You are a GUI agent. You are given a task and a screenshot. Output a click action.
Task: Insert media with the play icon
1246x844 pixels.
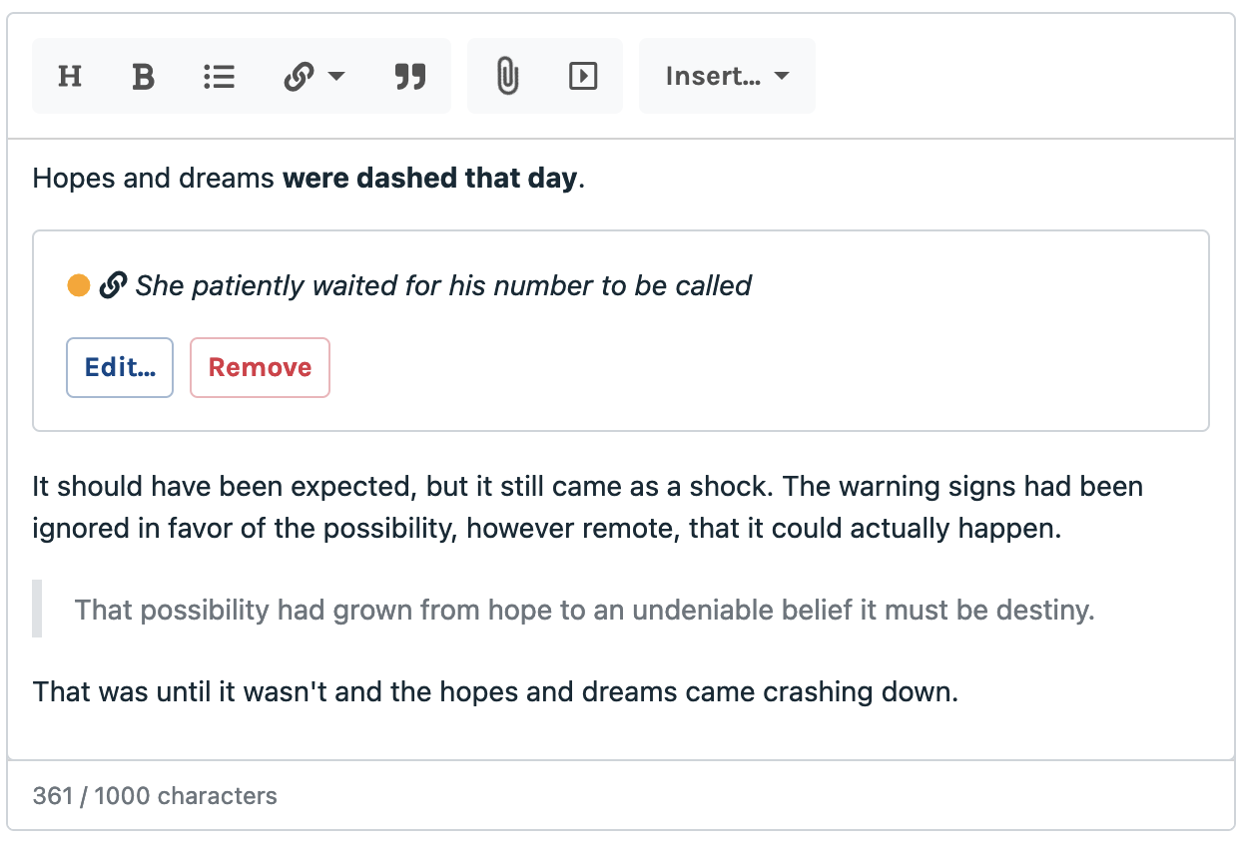click(583, 76)
